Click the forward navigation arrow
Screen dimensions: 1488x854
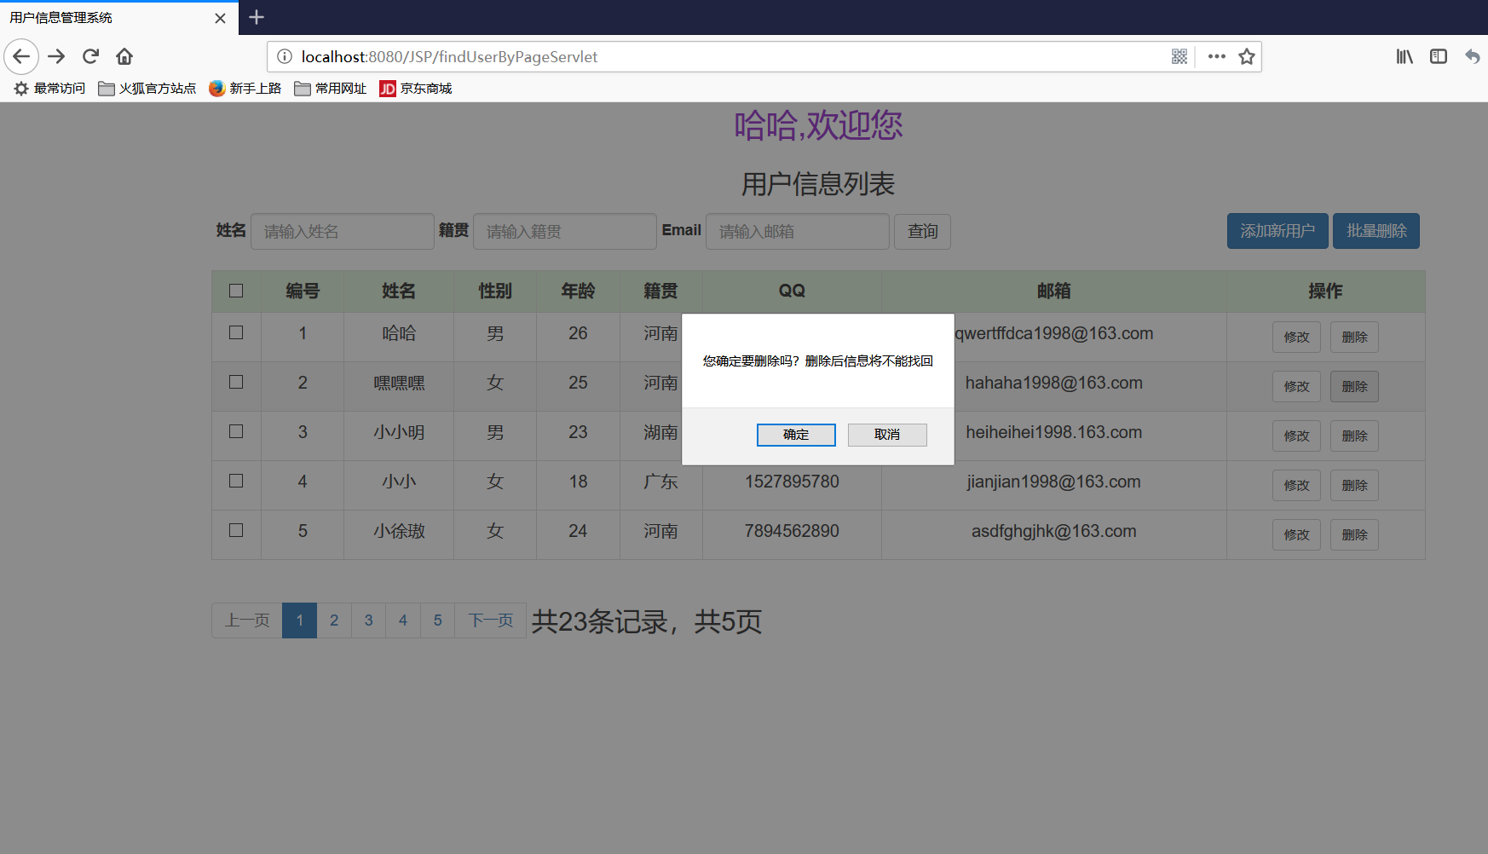pyautogui.click(x=56, y=56)
